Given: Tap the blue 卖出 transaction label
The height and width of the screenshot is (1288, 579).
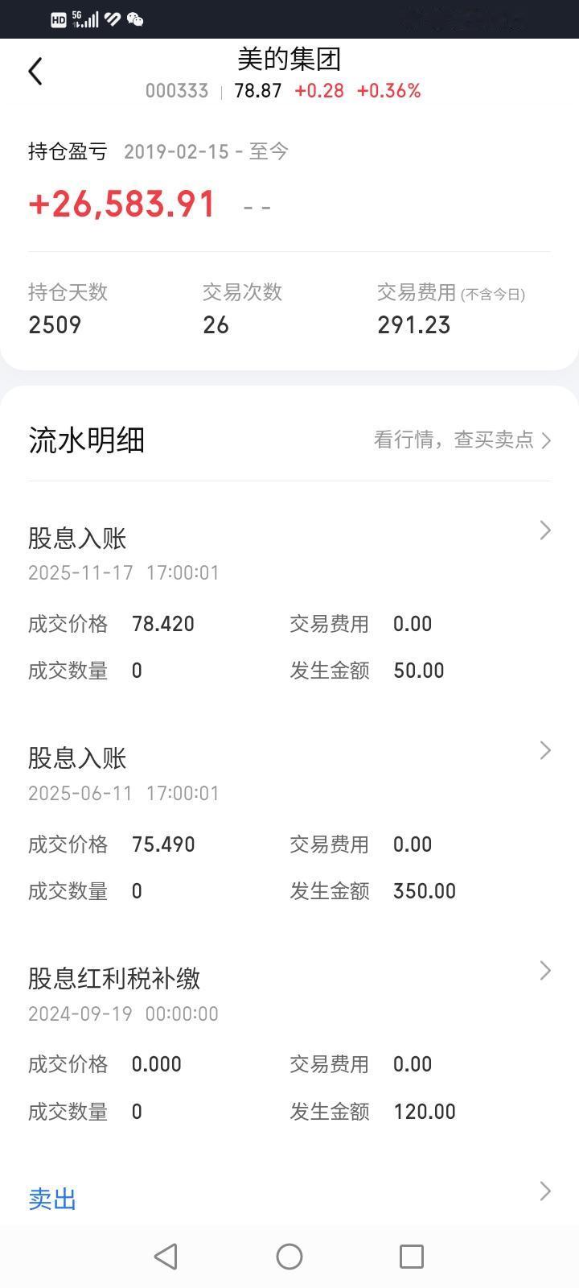Looking at the screenshot, I should point(52,1199).
